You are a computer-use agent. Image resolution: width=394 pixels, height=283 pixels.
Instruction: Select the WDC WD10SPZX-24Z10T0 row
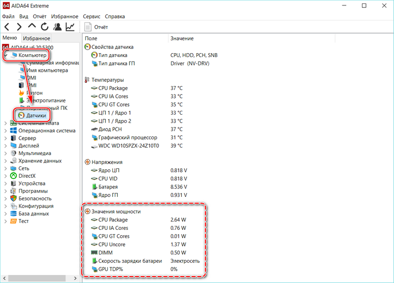(129, 146)
